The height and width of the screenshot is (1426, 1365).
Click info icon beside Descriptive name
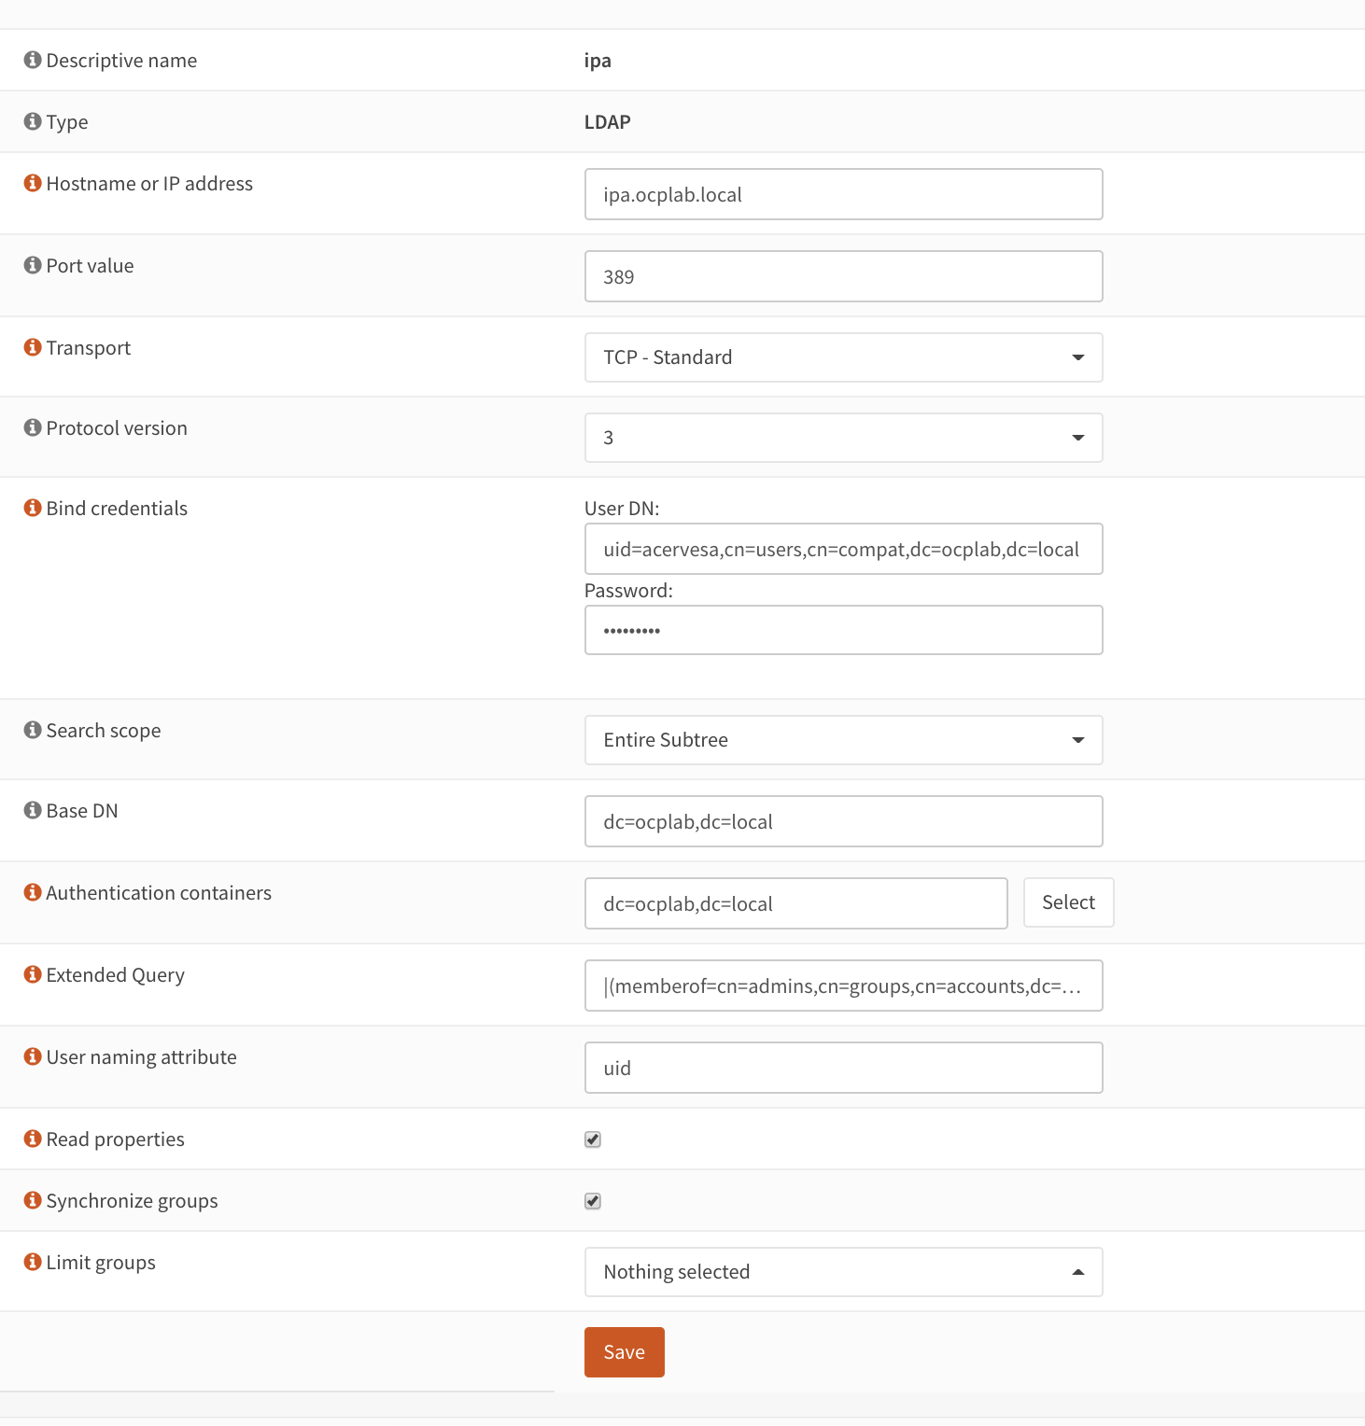point(33,60)
